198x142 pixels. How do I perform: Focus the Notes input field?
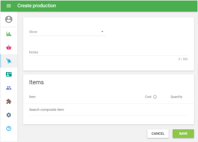point(108,52)
